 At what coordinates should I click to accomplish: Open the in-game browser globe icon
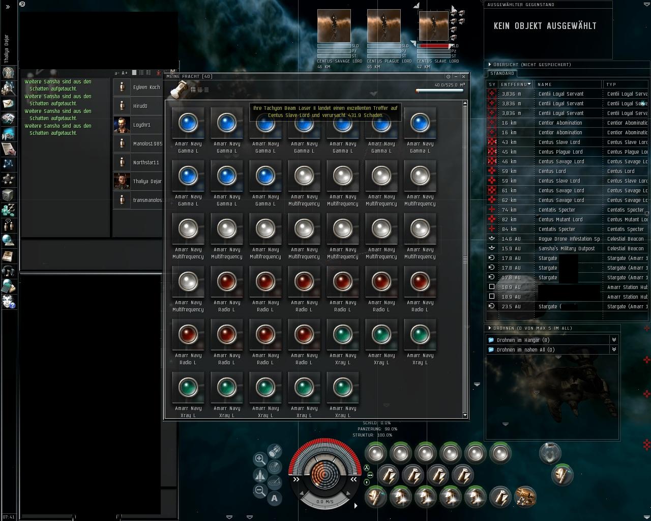(x=9, y=240)
